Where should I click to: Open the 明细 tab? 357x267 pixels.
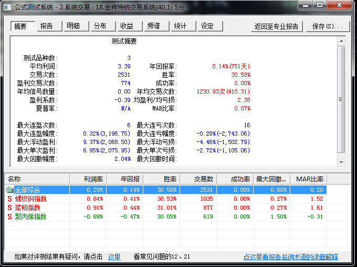pyautogui.click(x=73, y=26)
